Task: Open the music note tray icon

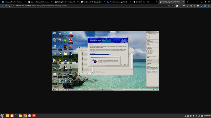Action: [199, 116]
